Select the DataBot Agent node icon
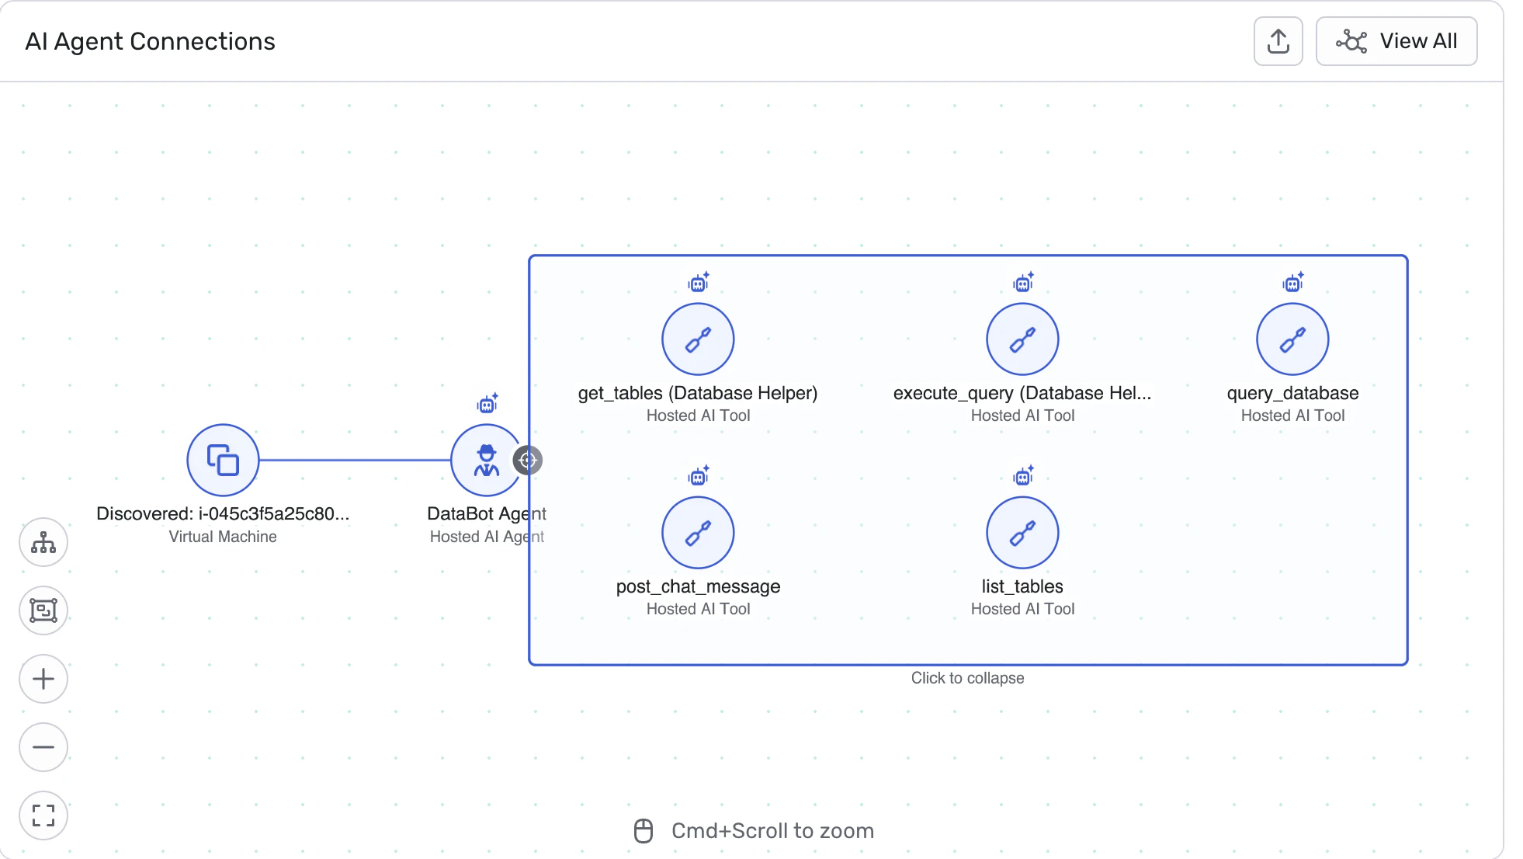 tap(486, 460)
